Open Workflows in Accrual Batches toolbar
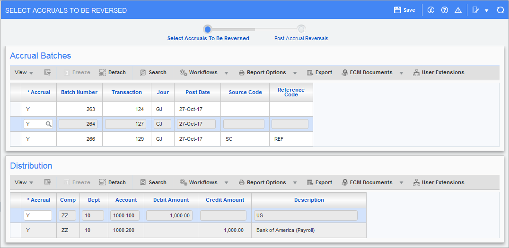The width and height of the screenshot is (509, 248). [x=198, y=73]
